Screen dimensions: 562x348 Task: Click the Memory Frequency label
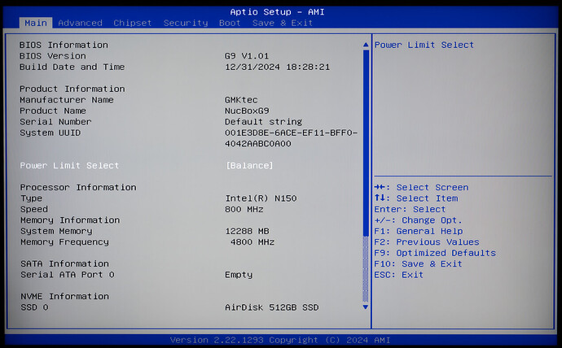point(64,242)
